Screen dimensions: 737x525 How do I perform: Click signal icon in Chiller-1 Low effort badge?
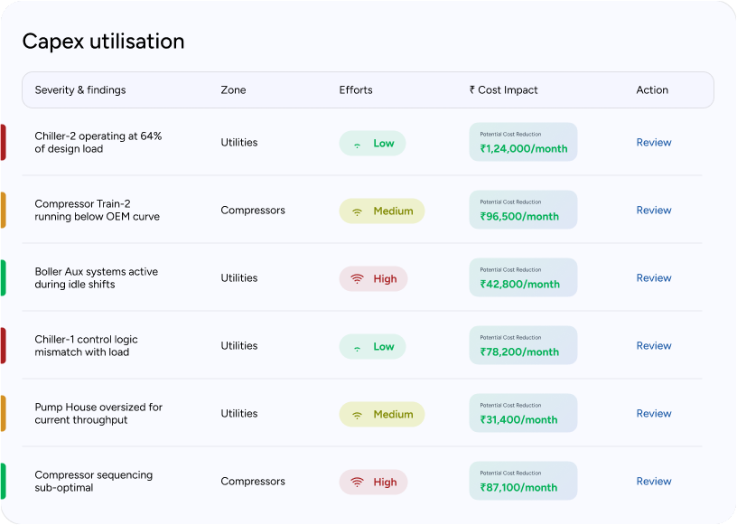[x=357, y=347]
